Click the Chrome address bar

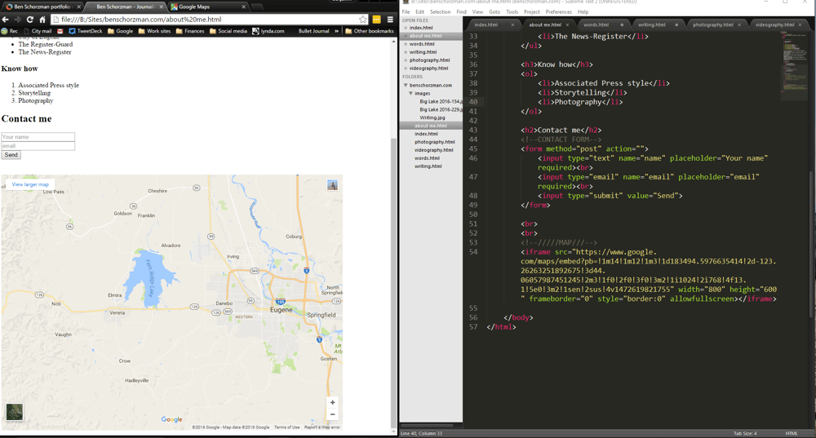(208, 20)
